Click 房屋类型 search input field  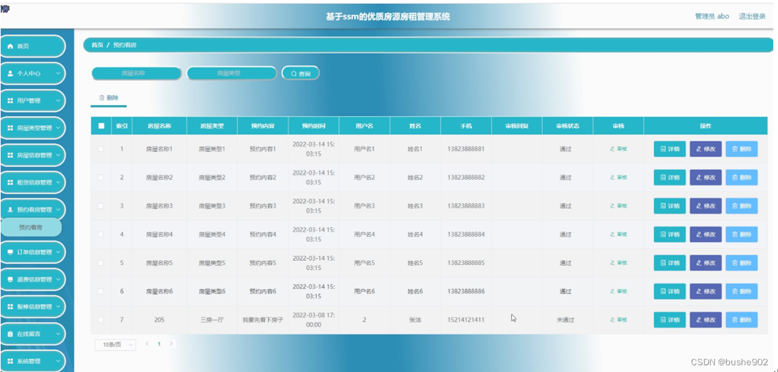click(231, 73)
